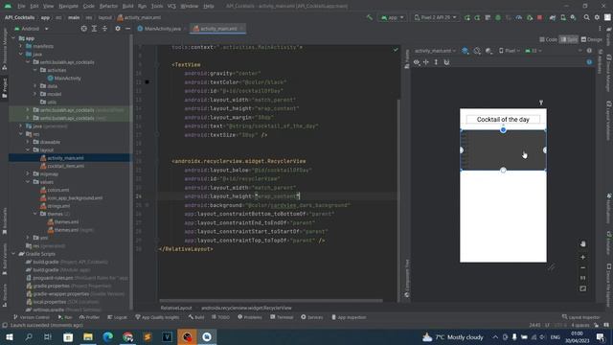Open the Navigate menu

[x=68, y=6]
